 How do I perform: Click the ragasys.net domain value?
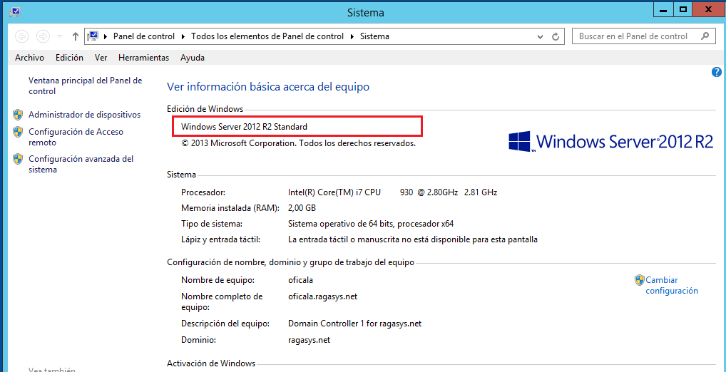tap(309, 340)
